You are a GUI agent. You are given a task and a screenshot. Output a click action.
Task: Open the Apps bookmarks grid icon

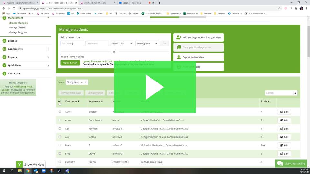[3, 14]
